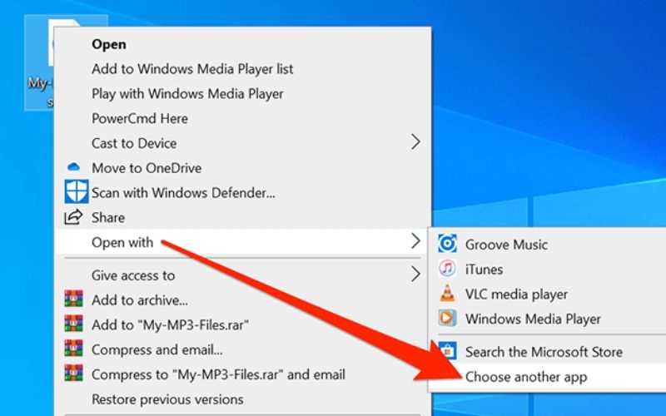Click the Windows Defender shield icon
The image size is (666, 416).
[x=77, y=191]
